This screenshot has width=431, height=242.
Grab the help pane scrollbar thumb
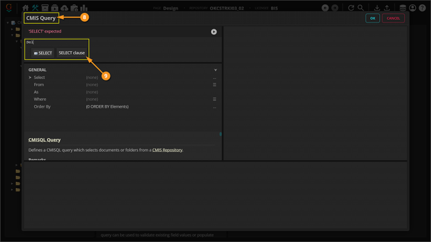click(x=220, y=134)
